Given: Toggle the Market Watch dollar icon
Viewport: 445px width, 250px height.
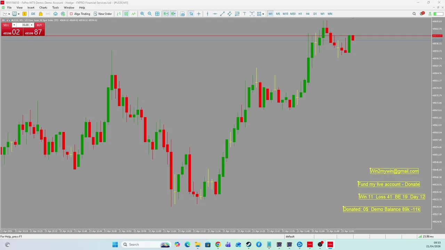Looking at the screenshot, I should click(24, 14).
